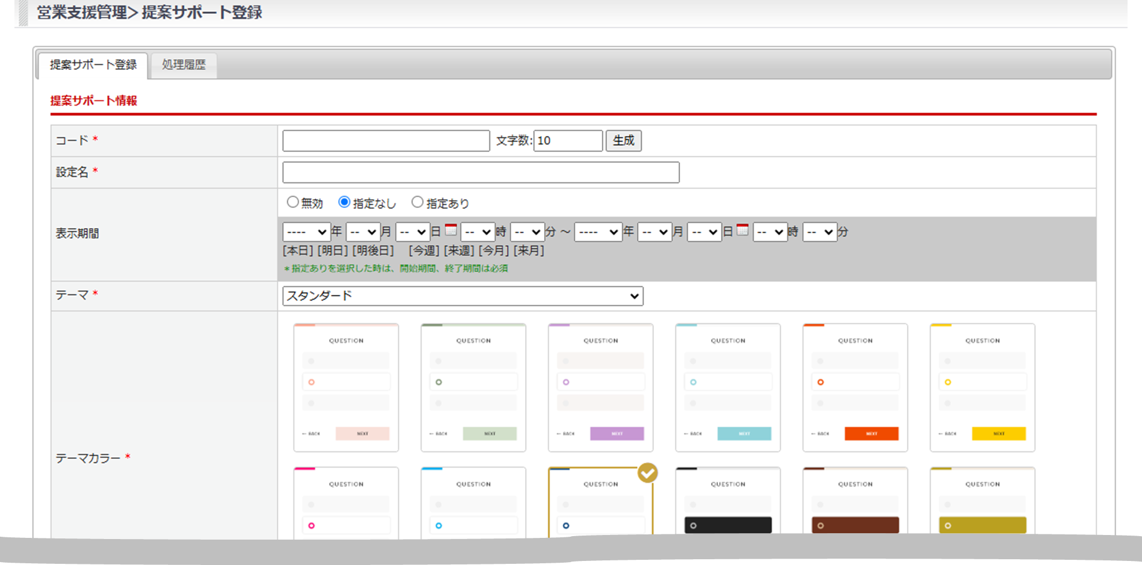Select the light blue theme color thumbnail
Image resolution: width=1142 pixels, height=565 pixels.
point(728,387)
